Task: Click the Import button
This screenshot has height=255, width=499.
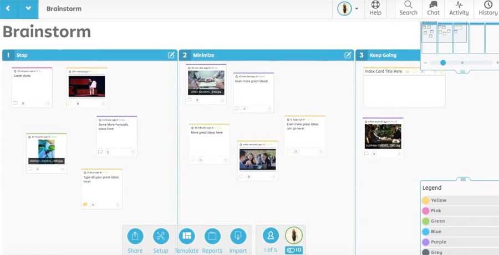Action: coord(238,241)
